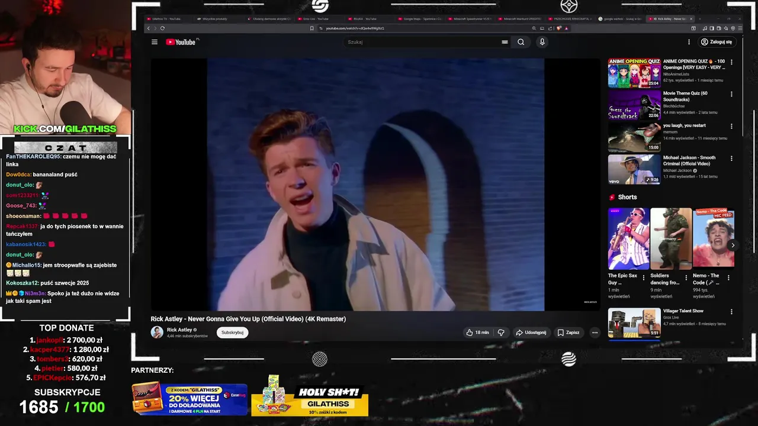Open options for Michael Jackson Smooth Criminal video
The width and height of the screenshot is (758, 426).
[731, 158]
